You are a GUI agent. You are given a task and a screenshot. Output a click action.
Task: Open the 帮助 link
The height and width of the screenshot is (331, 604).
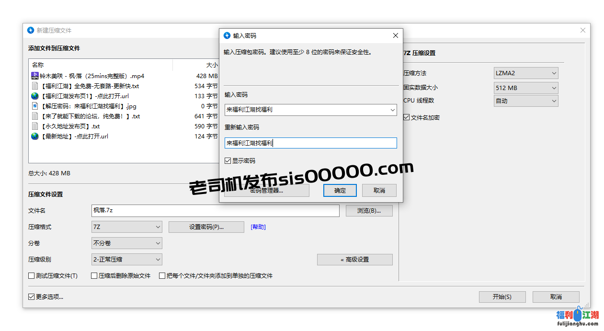tap(258, 227)
